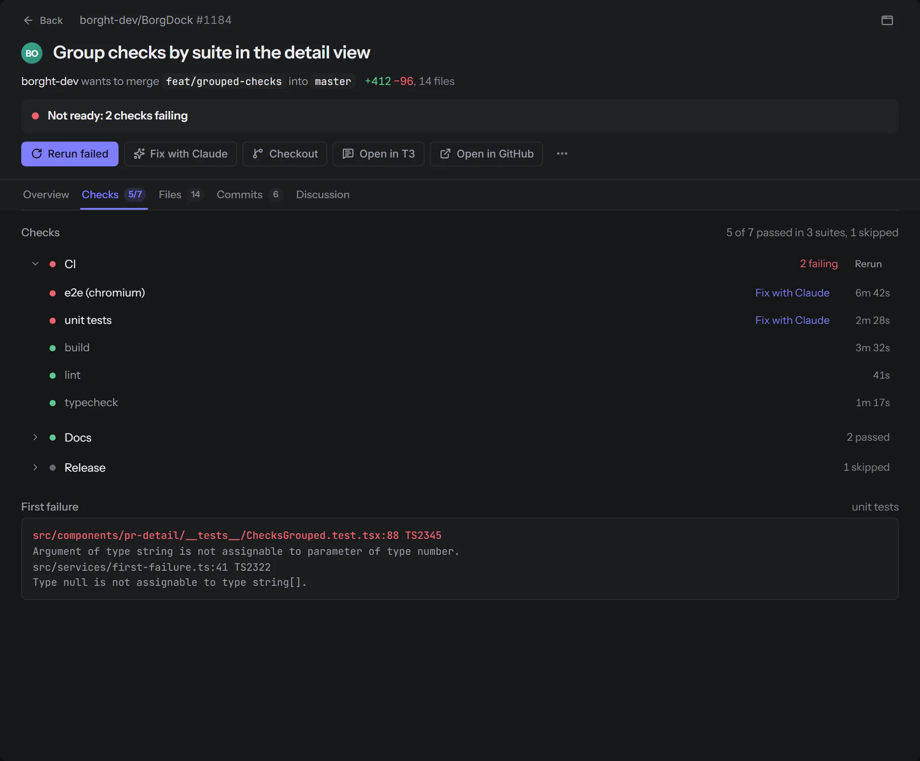
Task: Click the back arrow icon
Action: point(28,20)
